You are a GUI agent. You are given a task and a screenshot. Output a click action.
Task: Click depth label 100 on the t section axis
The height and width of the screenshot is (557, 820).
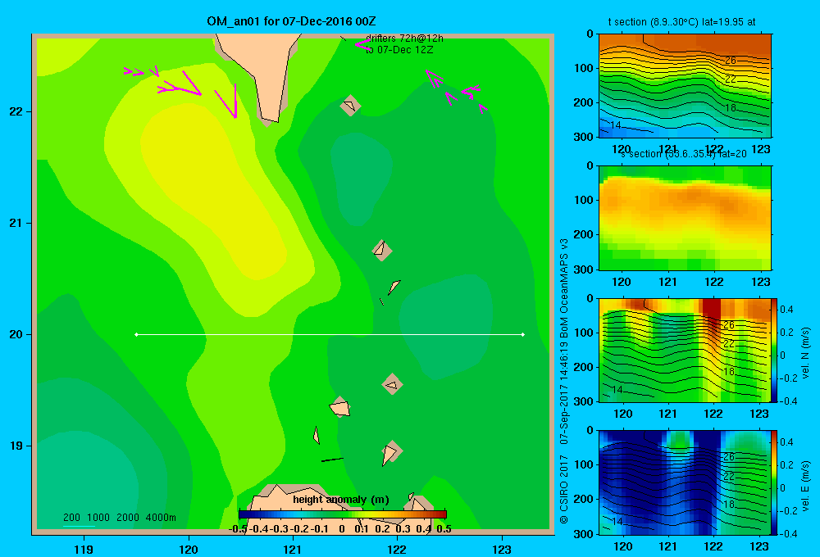click(x=583, y=68)
